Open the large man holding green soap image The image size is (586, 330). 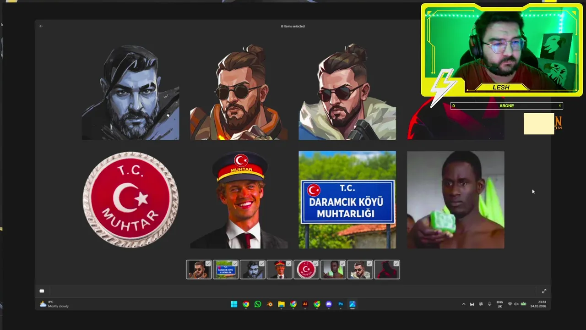[x=456, y=200]
